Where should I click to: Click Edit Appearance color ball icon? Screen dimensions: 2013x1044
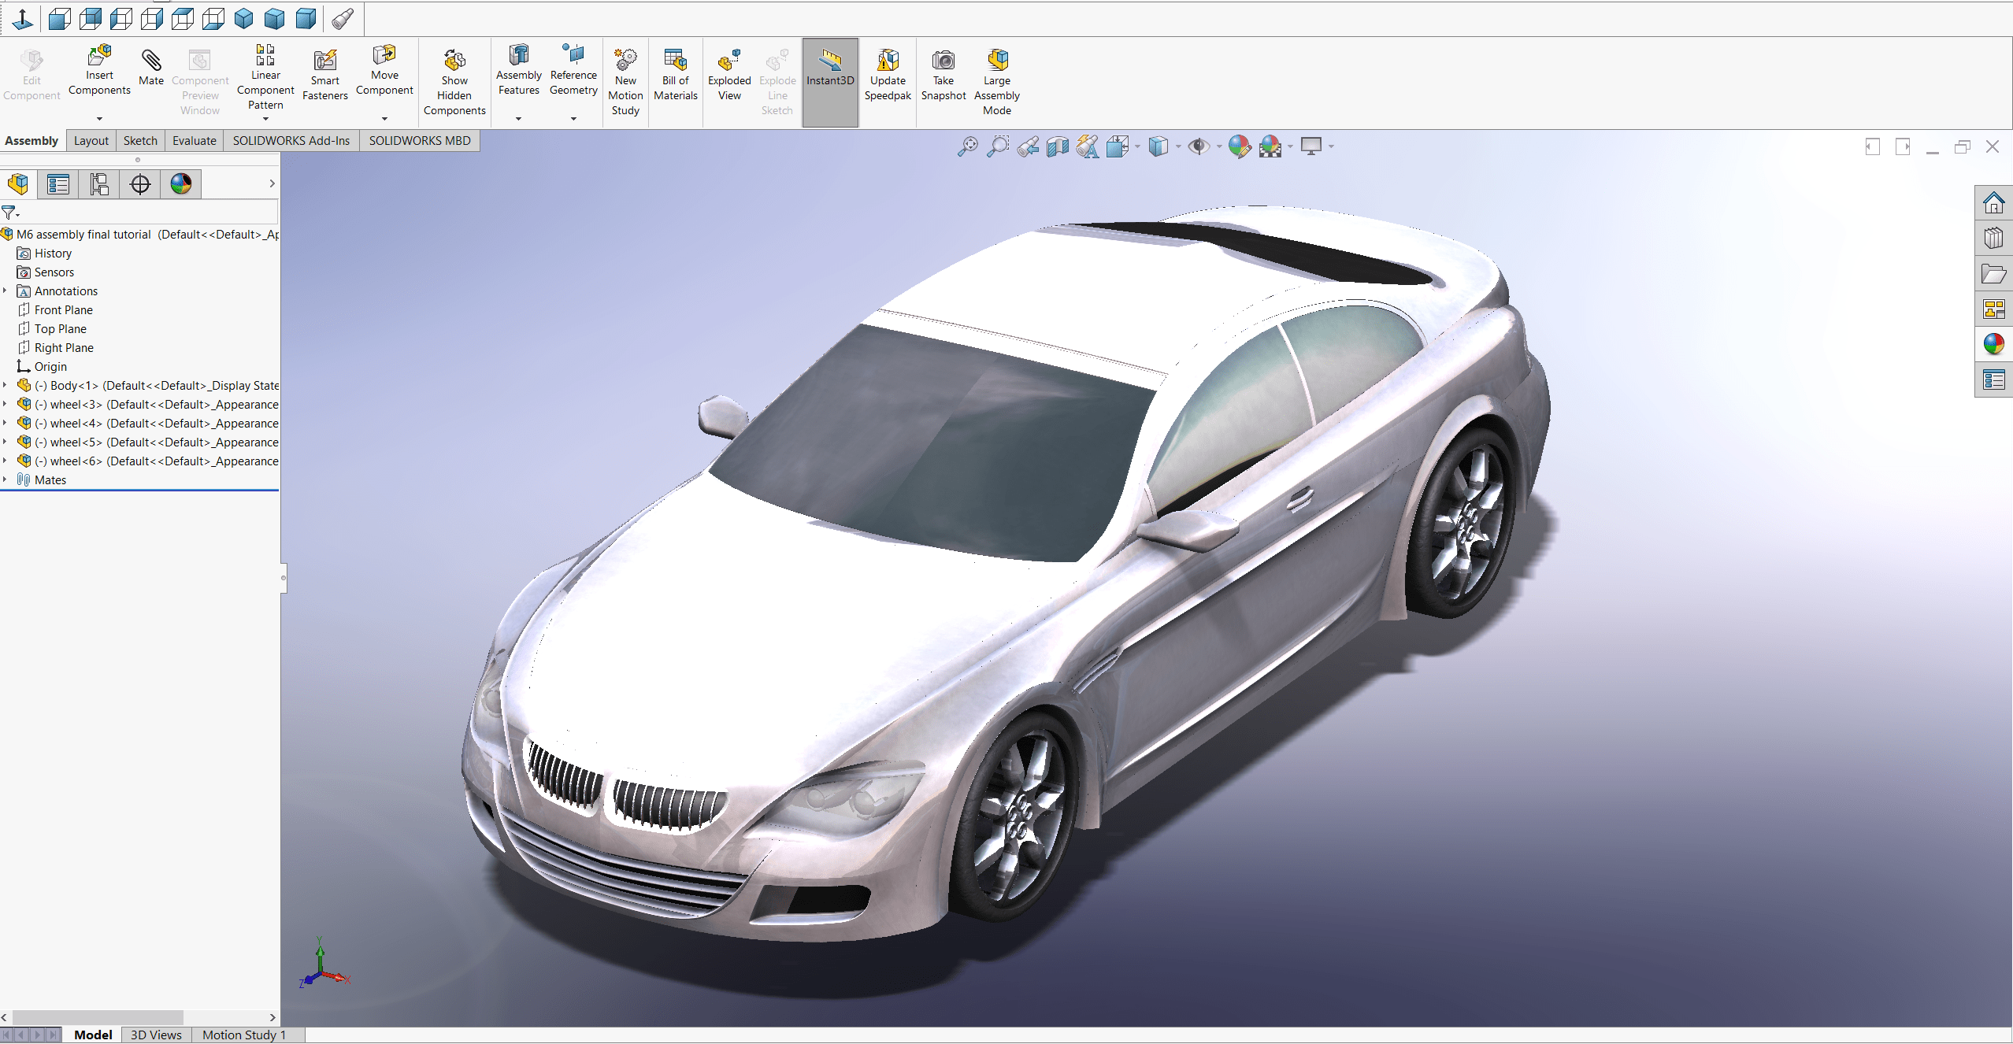(x=1239, y=146)
